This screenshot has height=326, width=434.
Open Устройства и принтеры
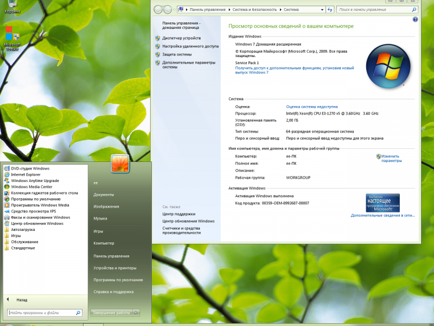(x=115, y=268)
